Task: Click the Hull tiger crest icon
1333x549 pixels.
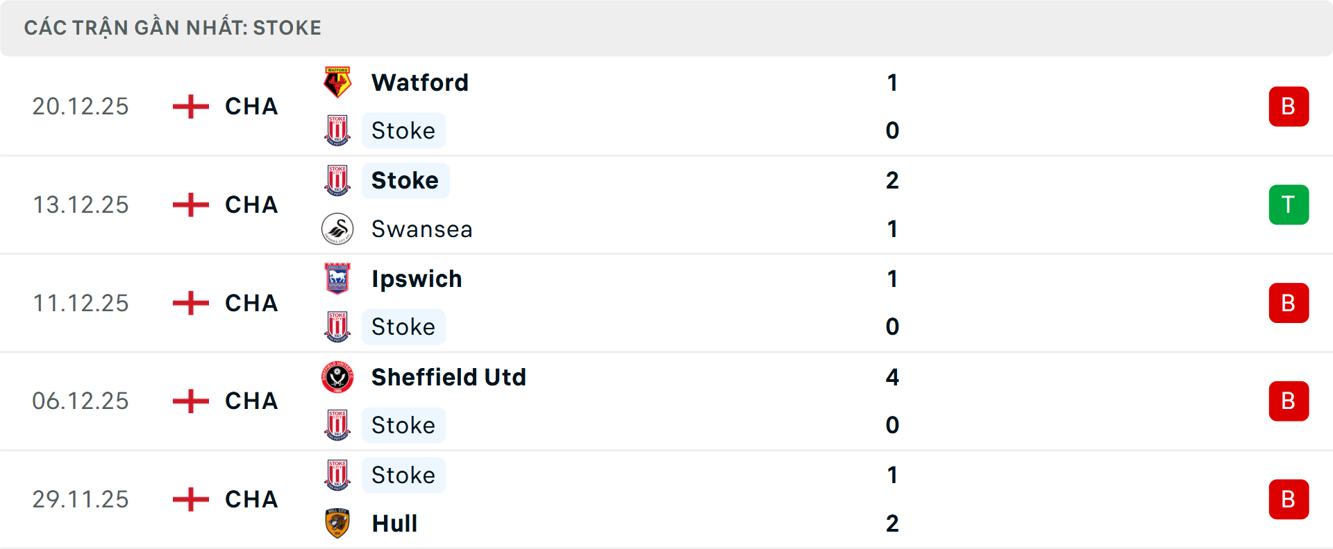Action: coord(337,523)
